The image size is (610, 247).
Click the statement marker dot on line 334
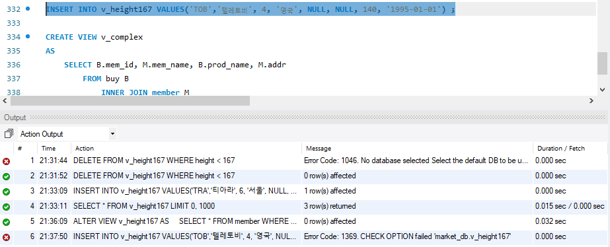pyautogui.click(x=28, y=36)
